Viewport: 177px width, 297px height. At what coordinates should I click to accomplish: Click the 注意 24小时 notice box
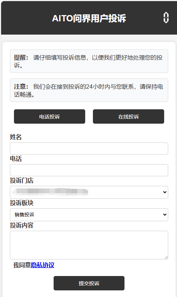tap(89, 90)
